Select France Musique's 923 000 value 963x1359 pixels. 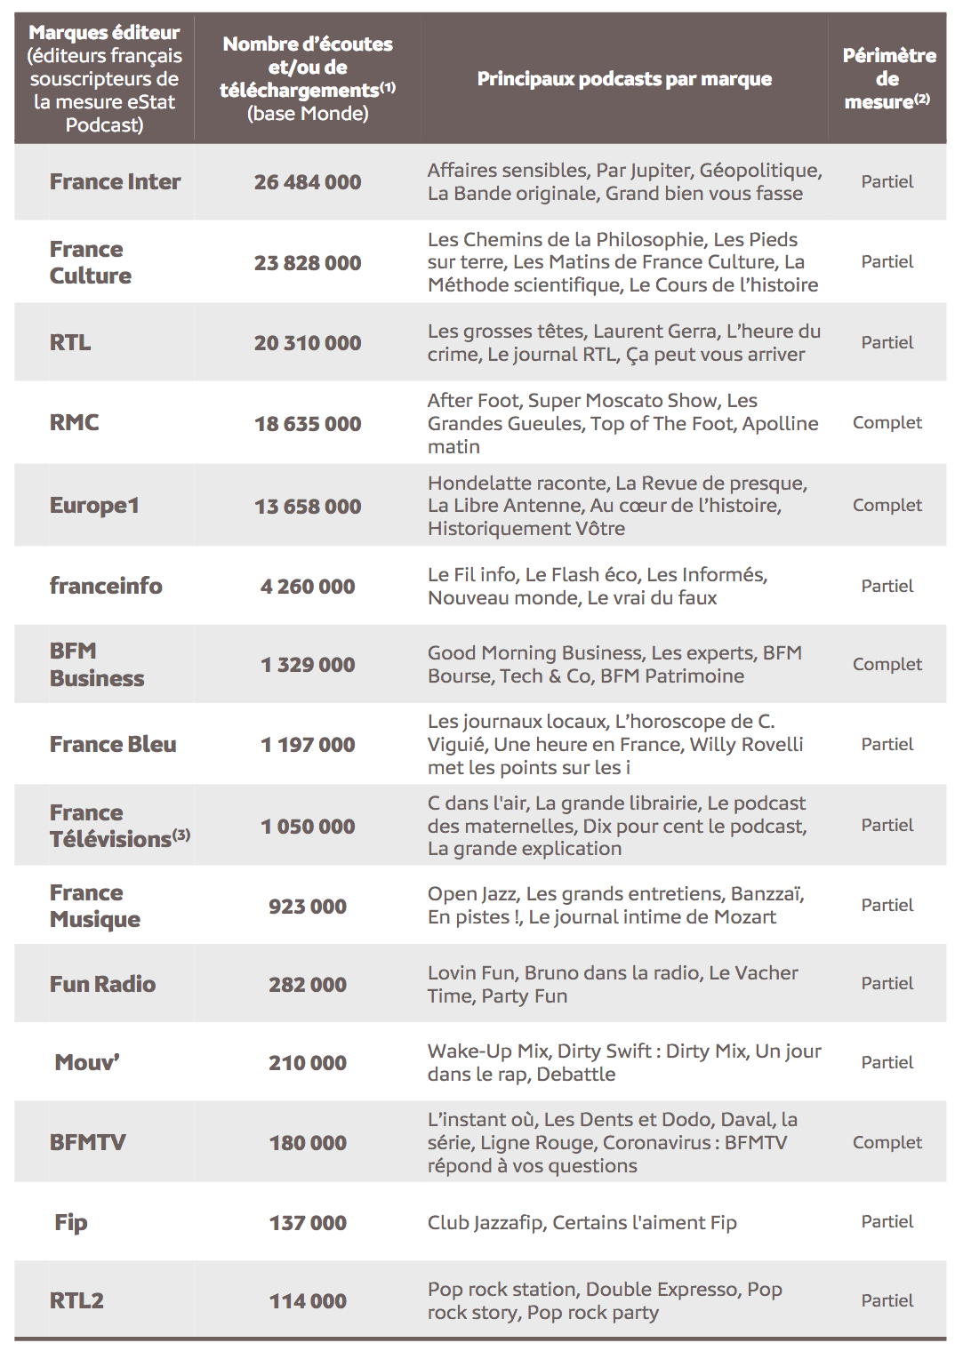308,907
